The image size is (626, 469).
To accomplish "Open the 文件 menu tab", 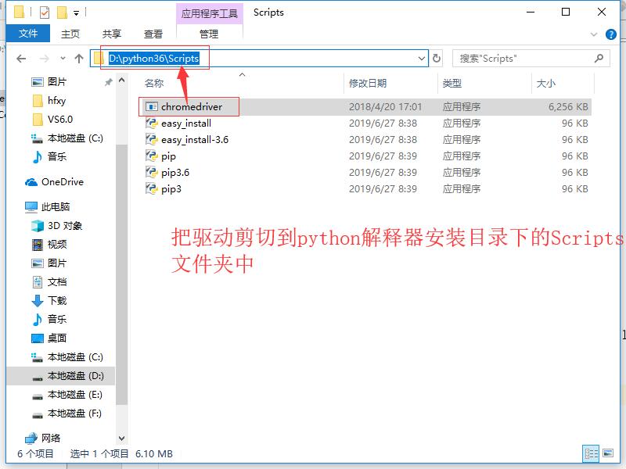I will [28, 34].
